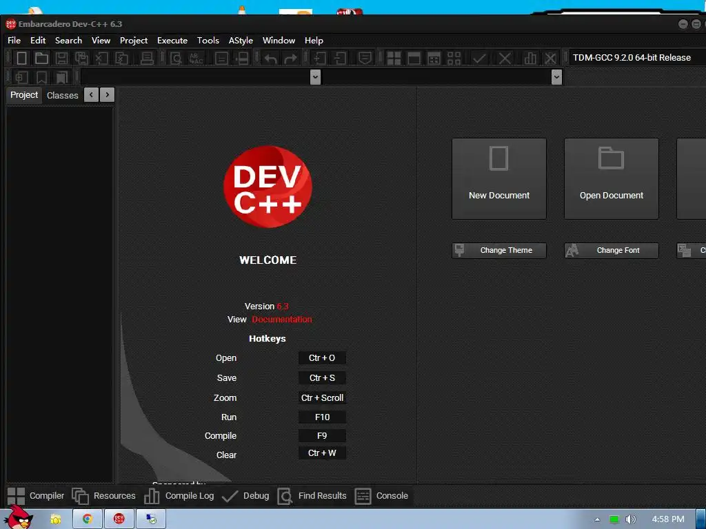The height and width of the screenshot is (529, 706).
Task: Click the Profile analysis chart toolbar icon
Action: [530, 58]
